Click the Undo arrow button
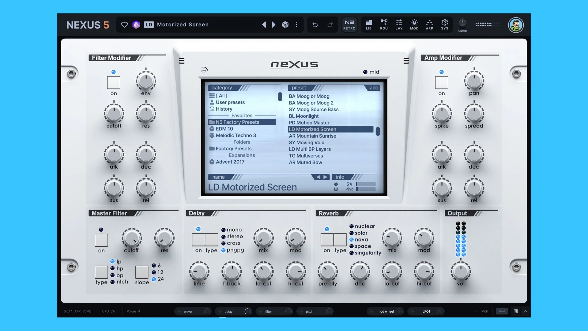 coord(315,25)
